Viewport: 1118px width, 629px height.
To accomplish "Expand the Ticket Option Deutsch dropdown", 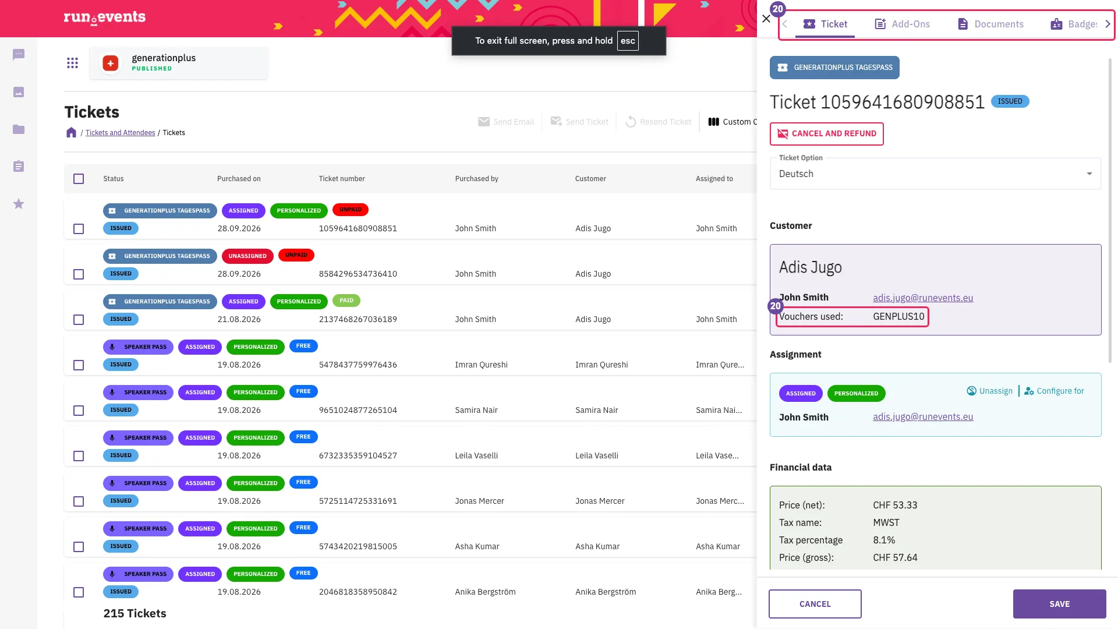I will pyautogui.click(x=935, y=174).
